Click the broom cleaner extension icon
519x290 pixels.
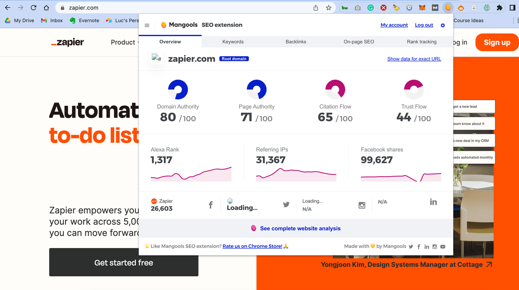tap(396, 7)
